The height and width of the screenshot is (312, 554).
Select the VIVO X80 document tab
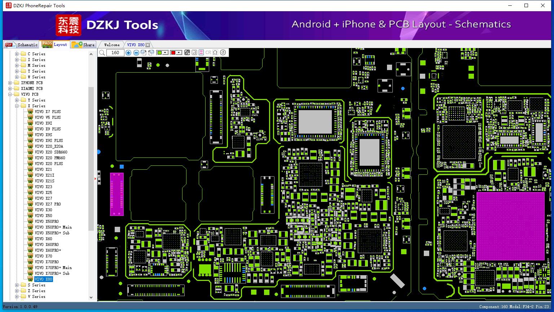[136, 45]
